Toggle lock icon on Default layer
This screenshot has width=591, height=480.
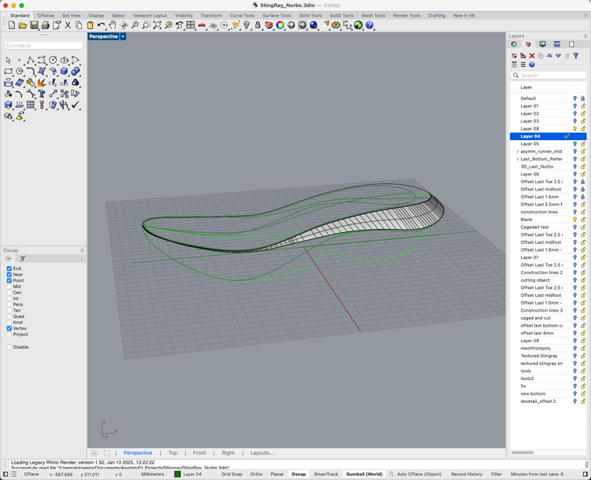[582, 98]
